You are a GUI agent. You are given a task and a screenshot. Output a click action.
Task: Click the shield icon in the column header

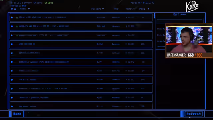tap(12, 9)
